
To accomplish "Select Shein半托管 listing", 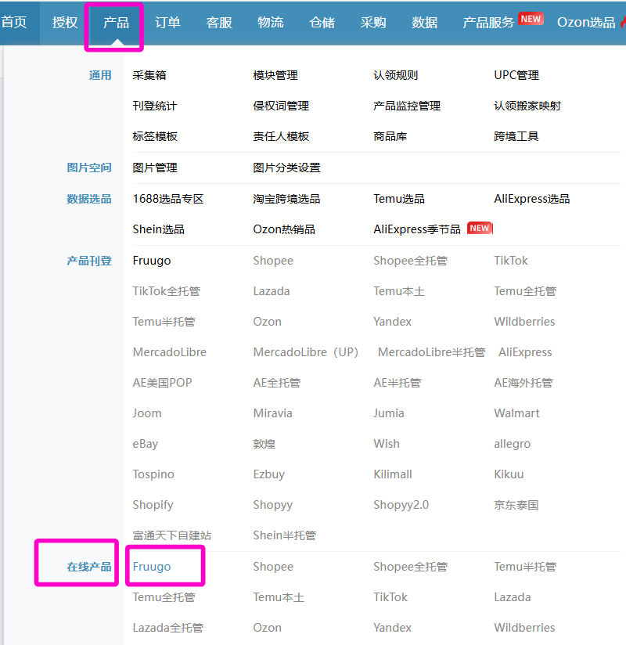I will 285,535.
